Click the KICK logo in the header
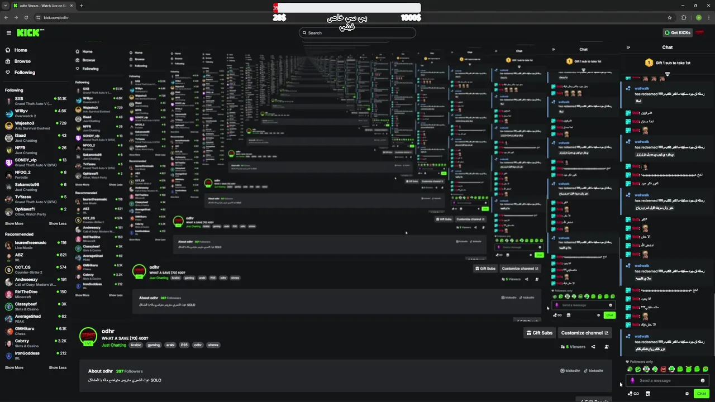Viewport: 715px width, 402px height. tap(30, 33)
